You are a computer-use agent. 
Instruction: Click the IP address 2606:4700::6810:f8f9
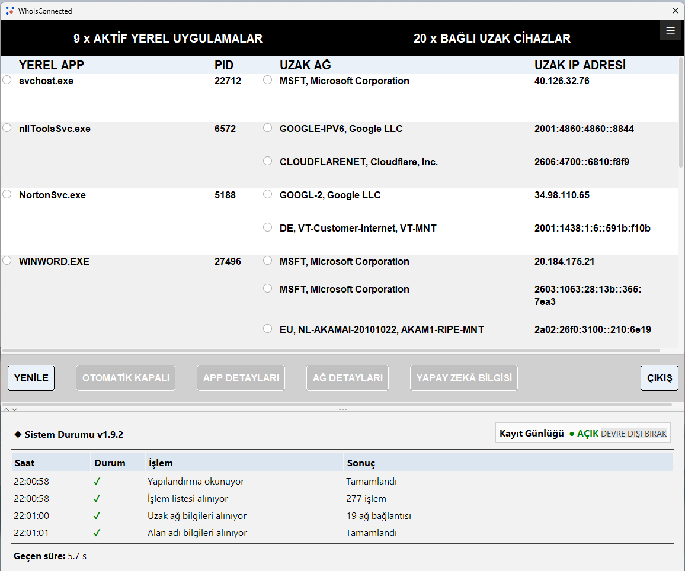[x=581, y=162]
